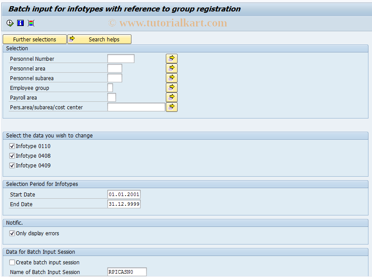Open multiple selection for Employee group
Image resolution: width=372 pixels, height=278 pixels.
point(171,87)
